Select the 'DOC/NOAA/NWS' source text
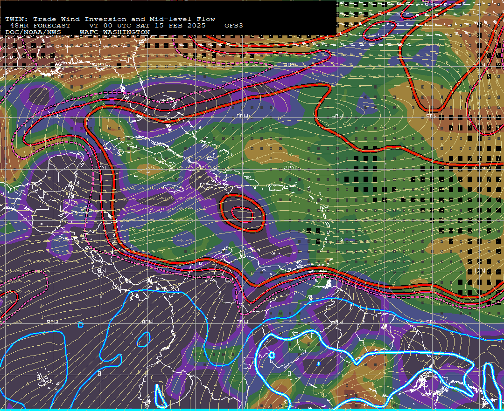 point(33,33)
